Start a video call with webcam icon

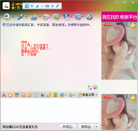pyautogui.click(x=7, y=17)
